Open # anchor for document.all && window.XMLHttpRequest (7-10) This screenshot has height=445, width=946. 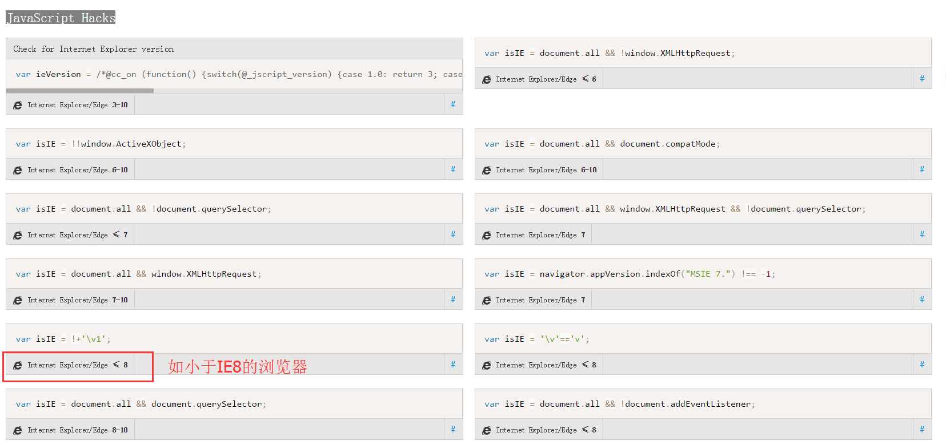click(x=453, y=300)
